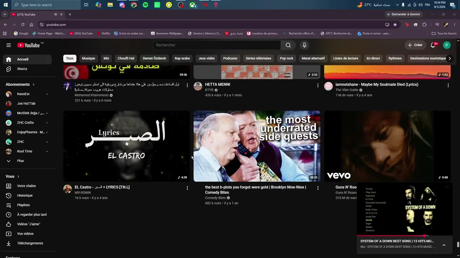The image size is (460, 258).
Task: Select the Tous filter chip
Action: click(x=70, y=58)
